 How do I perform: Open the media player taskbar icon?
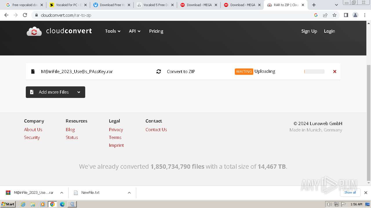point(43,204)
